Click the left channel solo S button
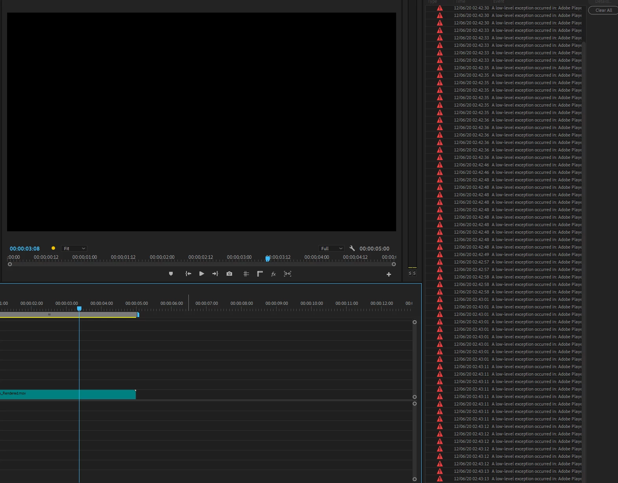This screenshot has width=618, height=483. click(410, 273)
